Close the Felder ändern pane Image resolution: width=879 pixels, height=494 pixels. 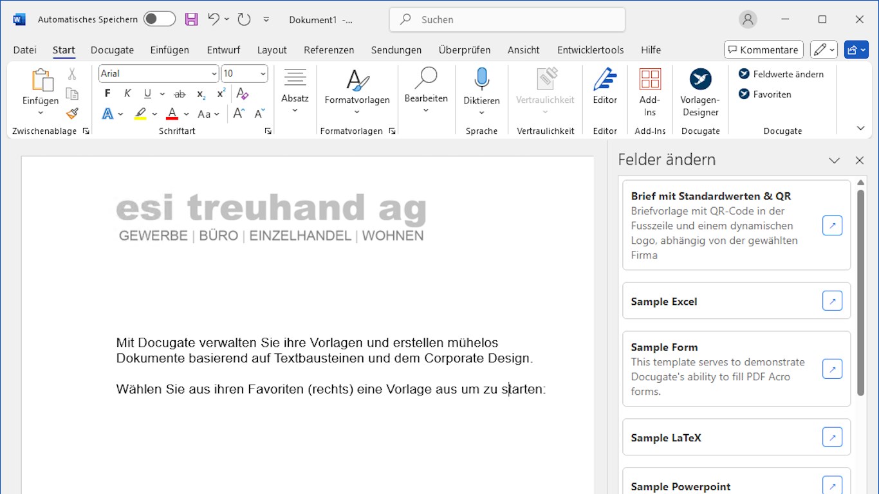click(x=859, y=160)
